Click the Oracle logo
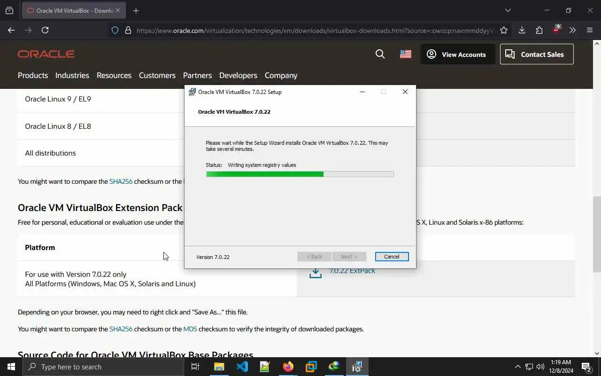 [x=46, y=54]
